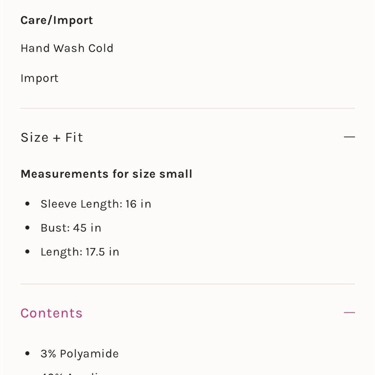Click the Length: 17.5 in list item

click(x=80, y=252)
